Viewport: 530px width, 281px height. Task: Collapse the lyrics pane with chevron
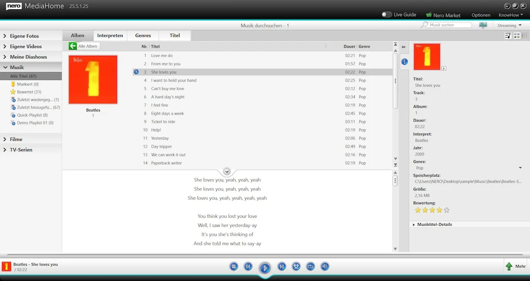pos(227,171)
